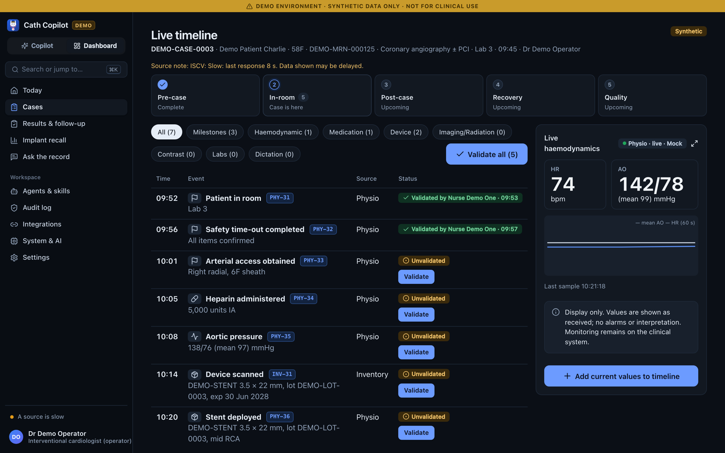Click the haemodynamics trend chart
The image size is (725, 453).
tap(621, 246)
